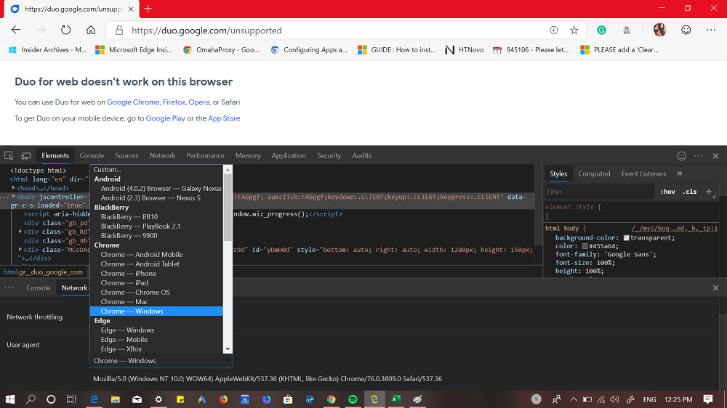The image size is (727, 408).
Task: Click the background-color transparent swatch
Action: coord(627,237)
